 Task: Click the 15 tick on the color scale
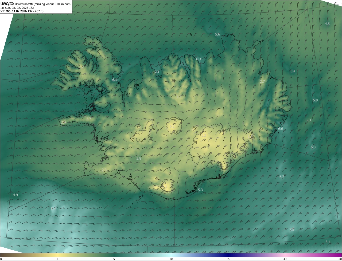[228, 259]
